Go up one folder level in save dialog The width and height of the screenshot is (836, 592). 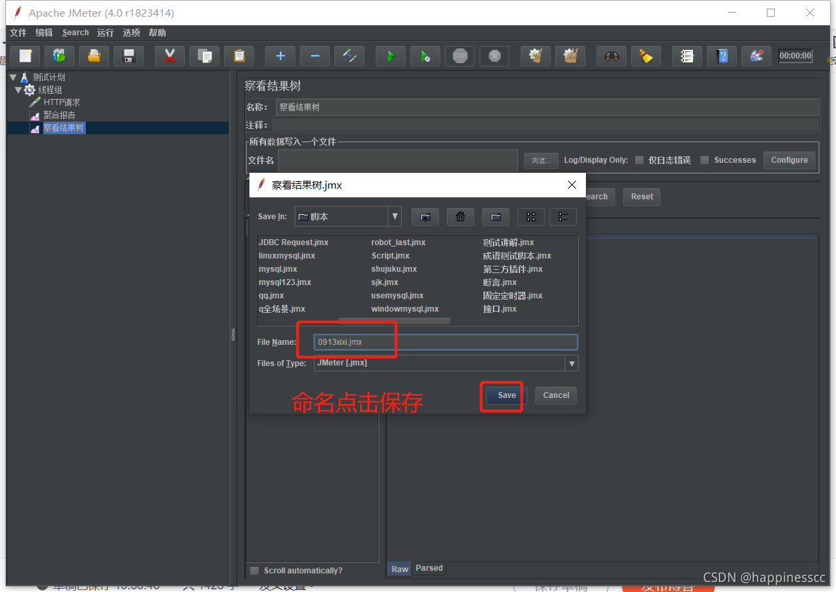(x=425, y=217)
